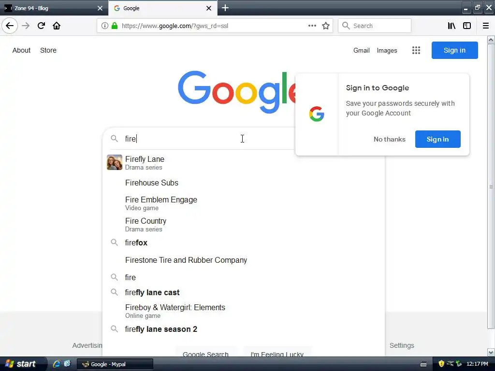Image resolution: width=495 pixels, height=371 pixels.
Task: Switch to the Zone 94 - Blog tab
Action: tap(54, 8)
